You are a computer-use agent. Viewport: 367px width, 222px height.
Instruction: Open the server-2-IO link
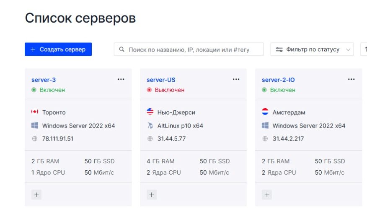pos(278,80)
